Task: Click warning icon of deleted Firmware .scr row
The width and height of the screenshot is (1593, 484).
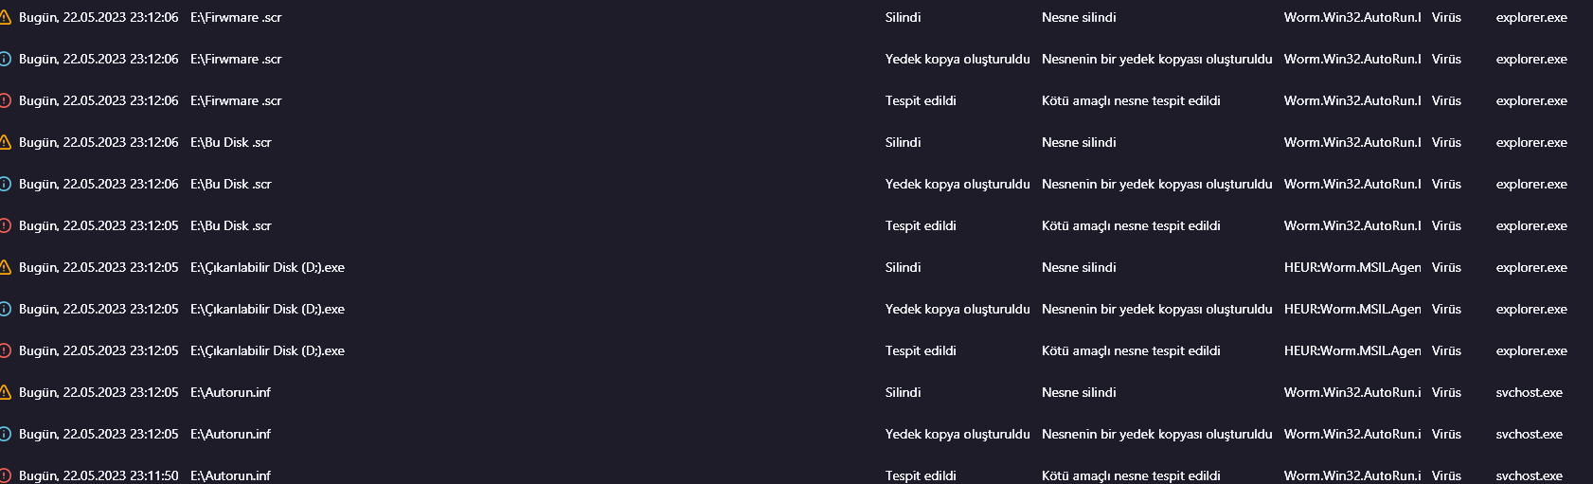Action: (x=5, y=17)
